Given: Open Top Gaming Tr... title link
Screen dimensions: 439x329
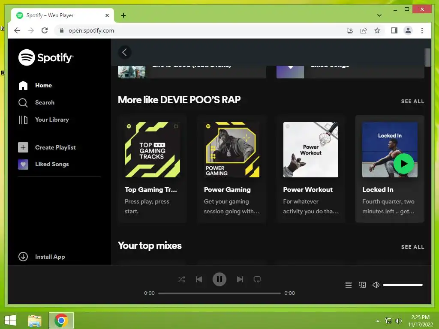Looking at the screenshot, I should pyautogui.click(x=150, y=190).
